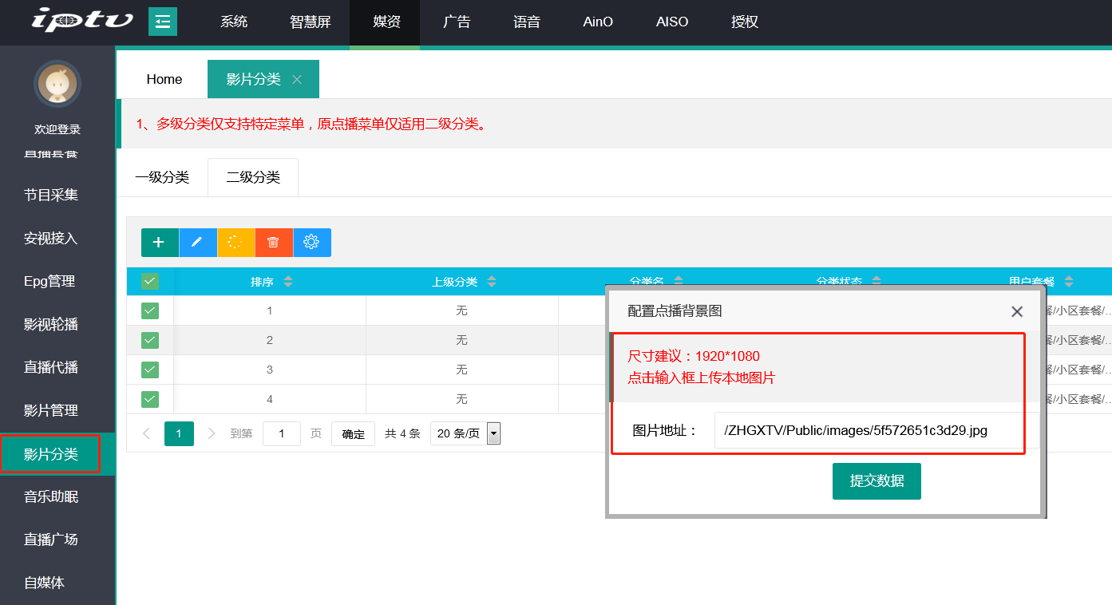Uncheck the checkbox for row 1
Image resolution: width=1112 pixels, height=605 pixels.
[x=150, y=310]
